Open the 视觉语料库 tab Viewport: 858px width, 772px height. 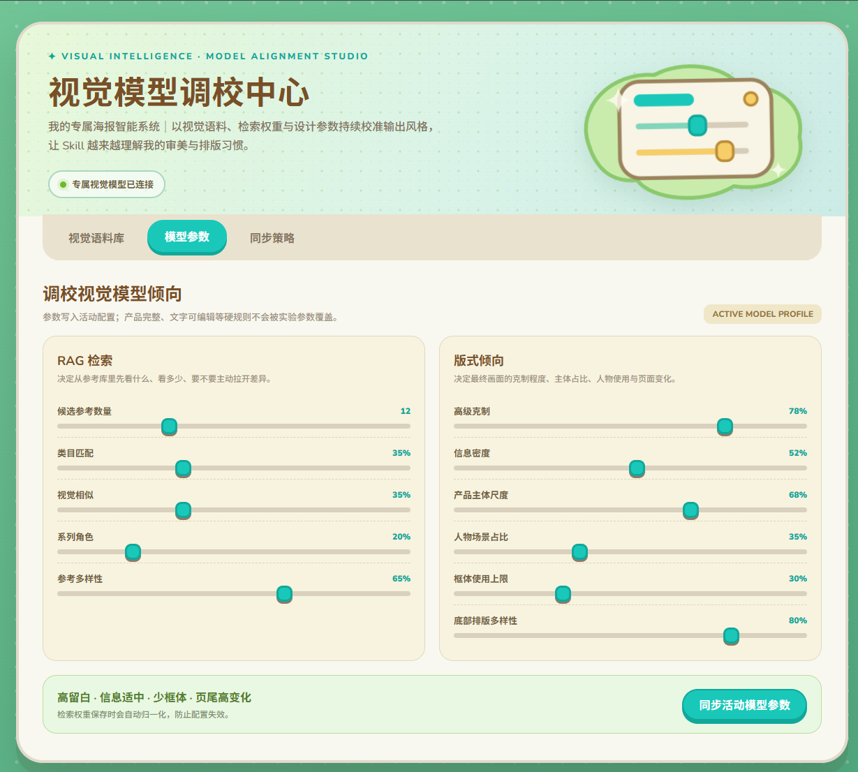click(96, 238)
